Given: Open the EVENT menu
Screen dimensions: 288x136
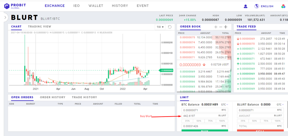Looking at the screenshot, I should (143, 6).
